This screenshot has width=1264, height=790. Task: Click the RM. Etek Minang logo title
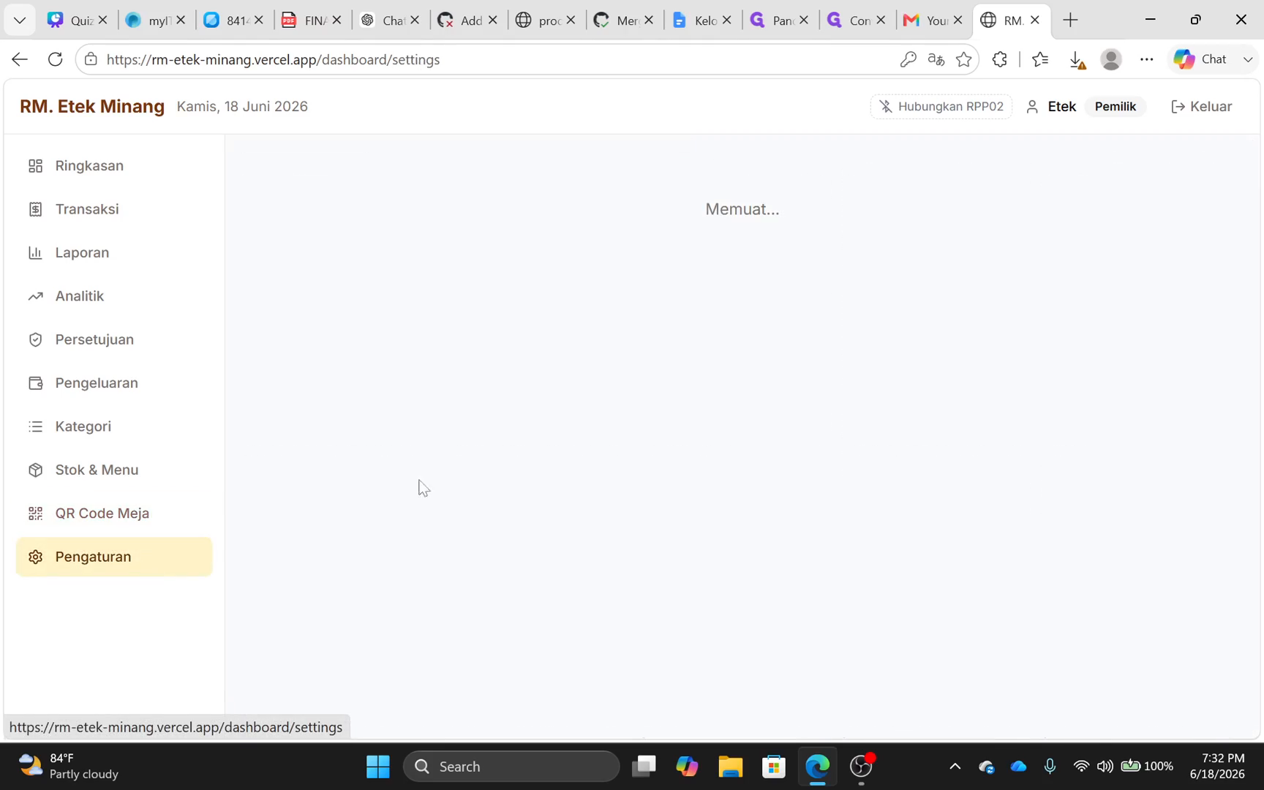[92, 107]
